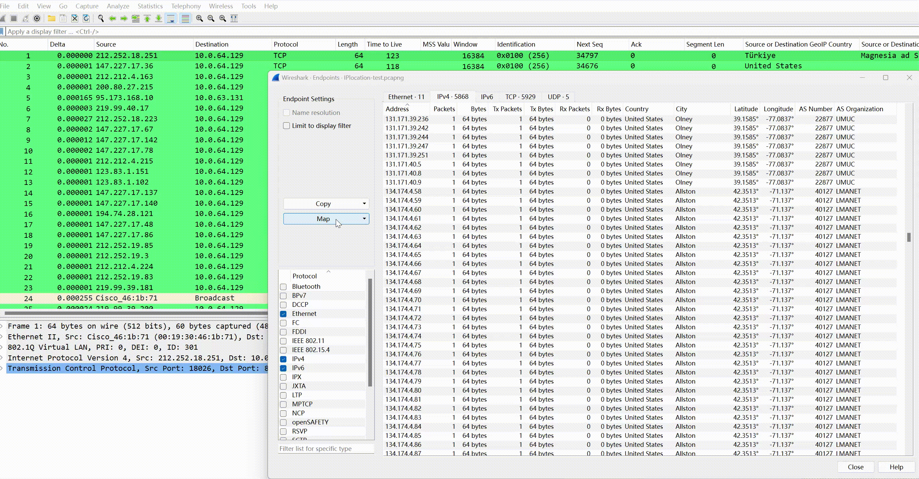Expand the Ethernet II detail row
Screen dimensions: 919x479
(2, 337)
